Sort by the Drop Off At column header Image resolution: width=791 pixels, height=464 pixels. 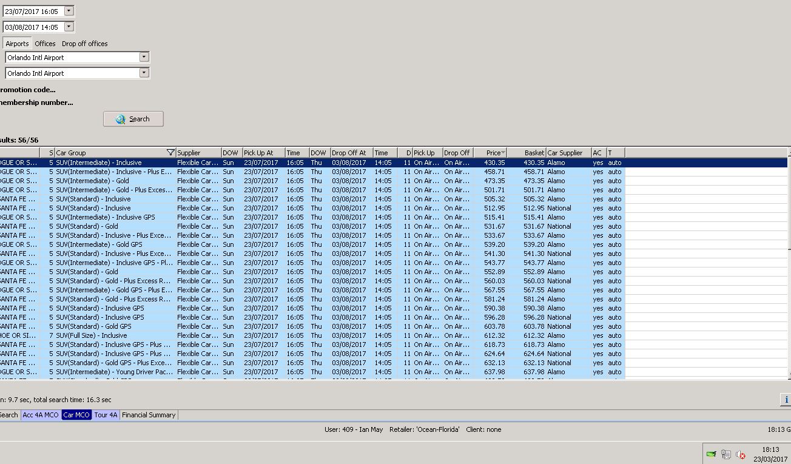352,153
